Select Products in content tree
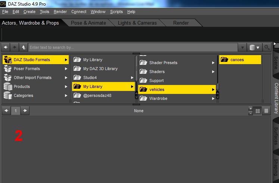Image resolution: width=279 pixels, height=183 pixels. [x=35, y=86]
